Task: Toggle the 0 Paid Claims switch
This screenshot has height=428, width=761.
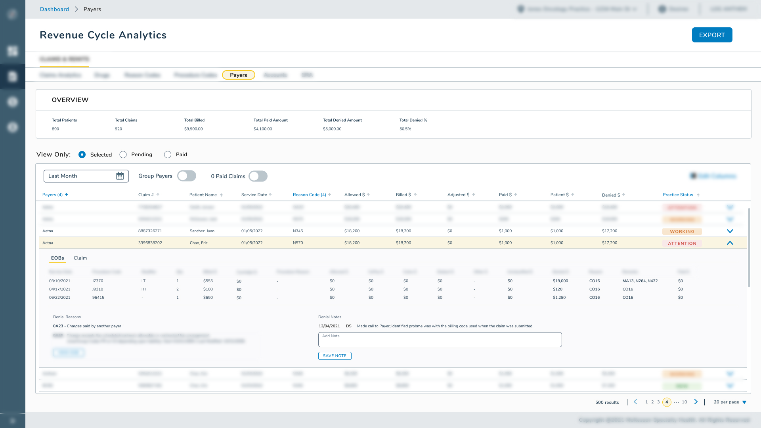Action: click(258, 176)
